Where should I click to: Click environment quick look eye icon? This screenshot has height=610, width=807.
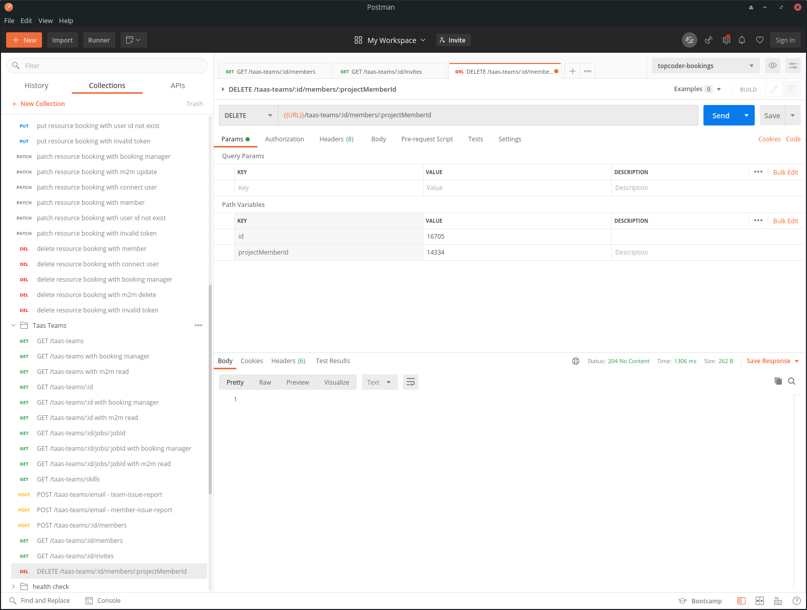[x=773, y=66]
